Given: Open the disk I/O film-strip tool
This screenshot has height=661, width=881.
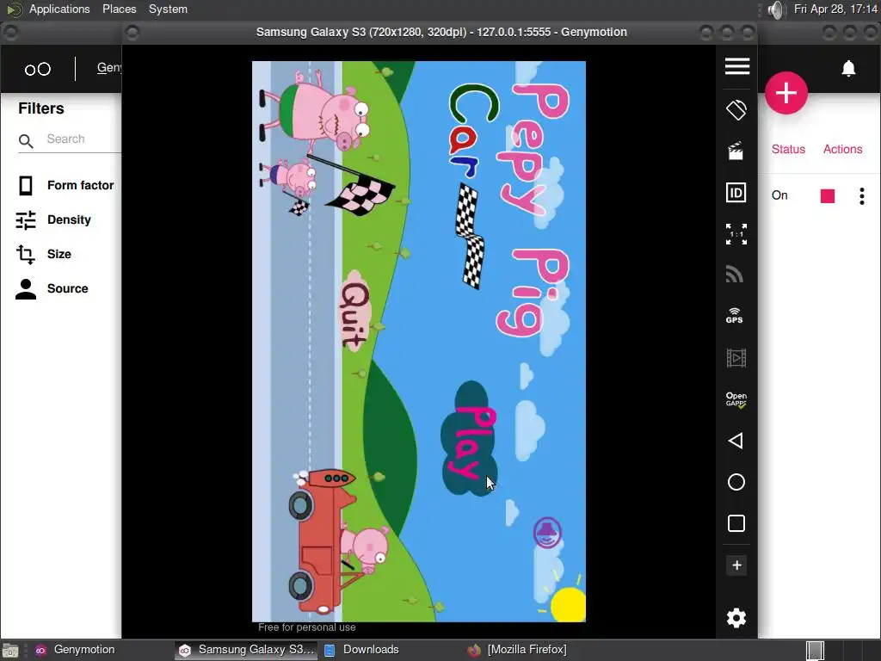Looking at the screenshot, I should point(736,357).
